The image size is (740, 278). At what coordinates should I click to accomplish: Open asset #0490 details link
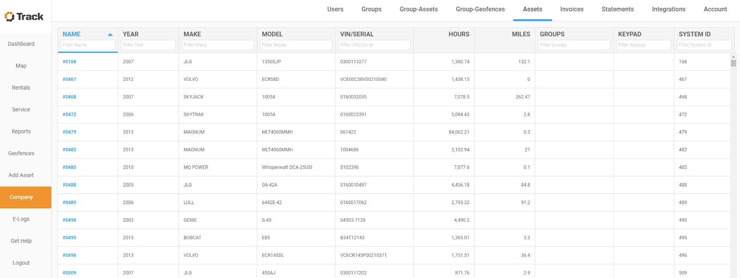[69, 220]
